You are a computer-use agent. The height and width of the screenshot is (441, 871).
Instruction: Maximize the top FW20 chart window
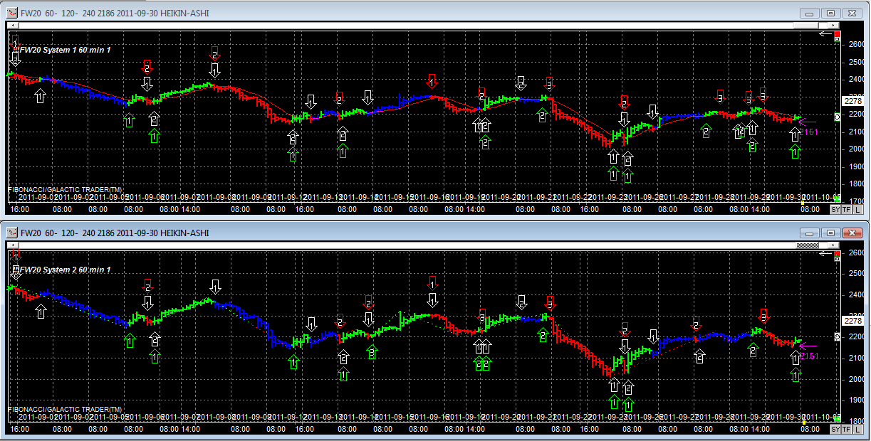[830, 13]
